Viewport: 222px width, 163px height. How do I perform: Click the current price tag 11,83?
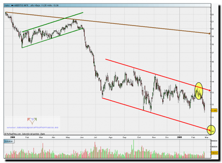pos(214,111)
